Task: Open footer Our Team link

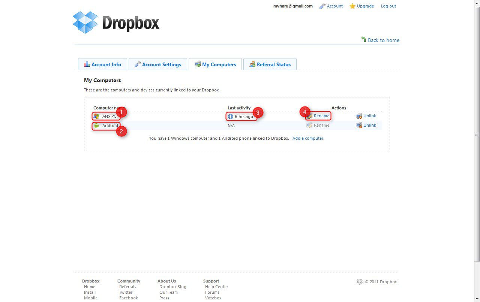Action: [168, 292]
